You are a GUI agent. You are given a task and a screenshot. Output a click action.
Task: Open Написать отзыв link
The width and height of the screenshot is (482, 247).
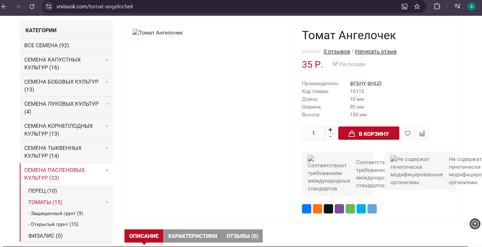376,52
